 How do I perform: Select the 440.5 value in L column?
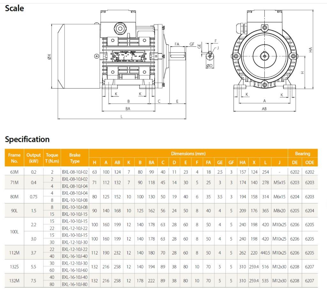pos(265,253)
